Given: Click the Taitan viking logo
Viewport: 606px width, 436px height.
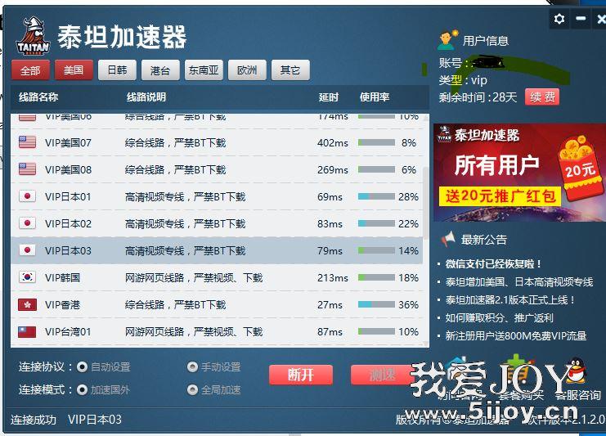Looking at the screenshot, I should pos(34,35).
